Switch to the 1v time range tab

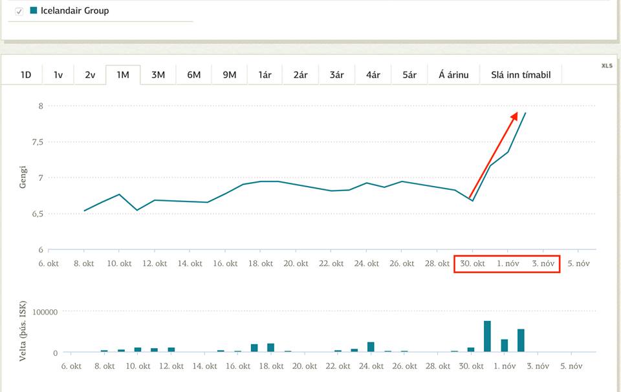(x=58, y=75)
